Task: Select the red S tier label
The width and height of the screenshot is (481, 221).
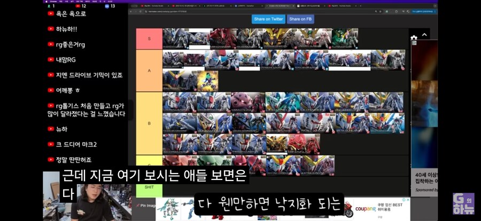Action: 149,39
